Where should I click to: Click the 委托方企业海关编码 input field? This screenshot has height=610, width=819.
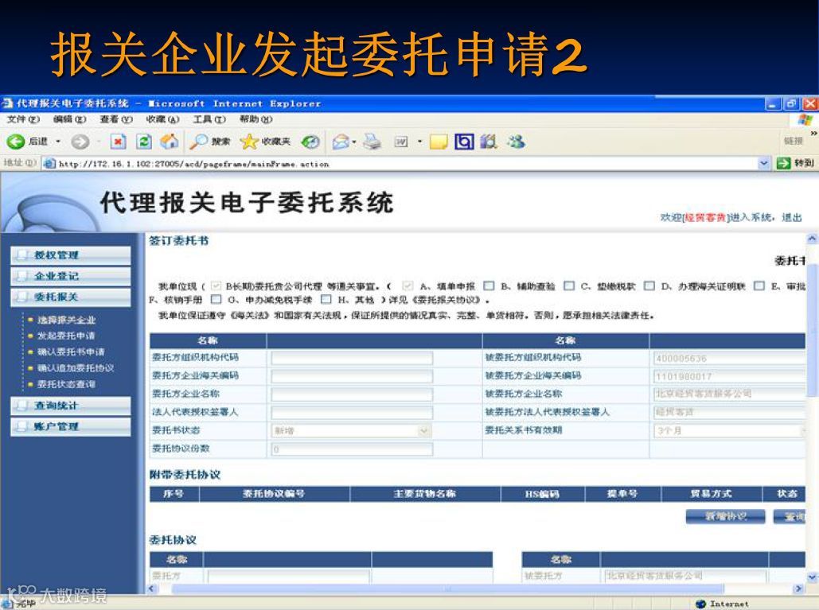pos(352,376)
